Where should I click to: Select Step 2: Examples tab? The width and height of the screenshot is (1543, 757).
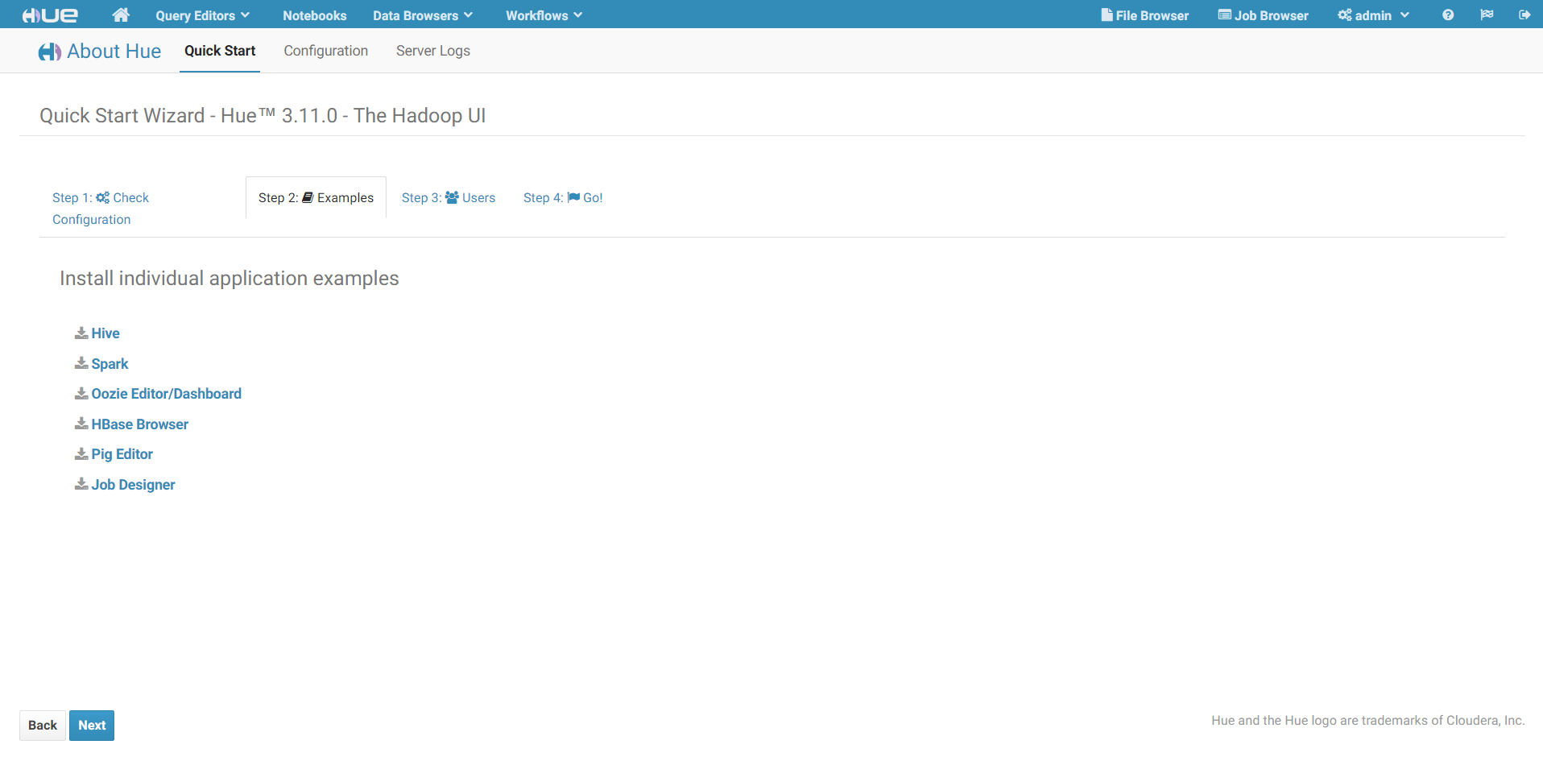[x=316, y=197]
